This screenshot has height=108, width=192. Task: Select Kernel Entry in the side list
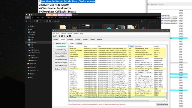click(x=61, y=43)
